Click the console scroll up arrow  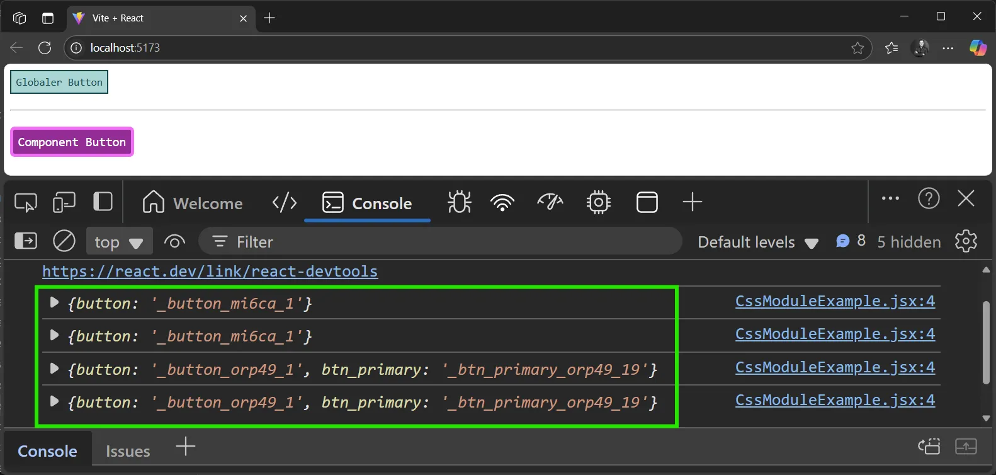coord(987,270)
